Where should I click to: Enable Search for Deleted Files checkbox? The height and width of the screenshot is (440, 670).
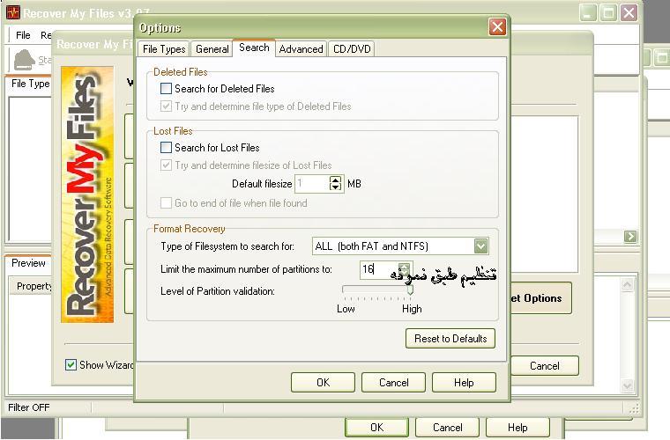click(x=166, y=89)
